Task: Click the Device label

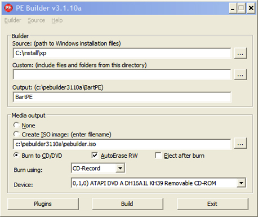Action: tap(23, 185)
